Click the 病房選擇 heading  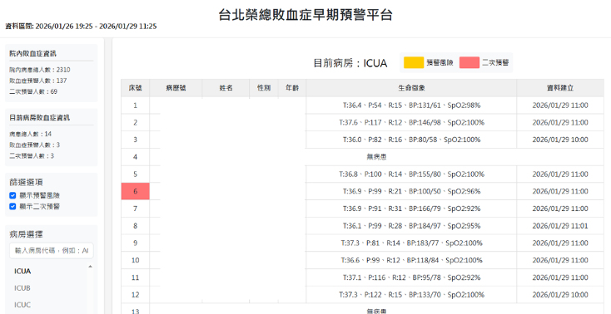(26, 234)
